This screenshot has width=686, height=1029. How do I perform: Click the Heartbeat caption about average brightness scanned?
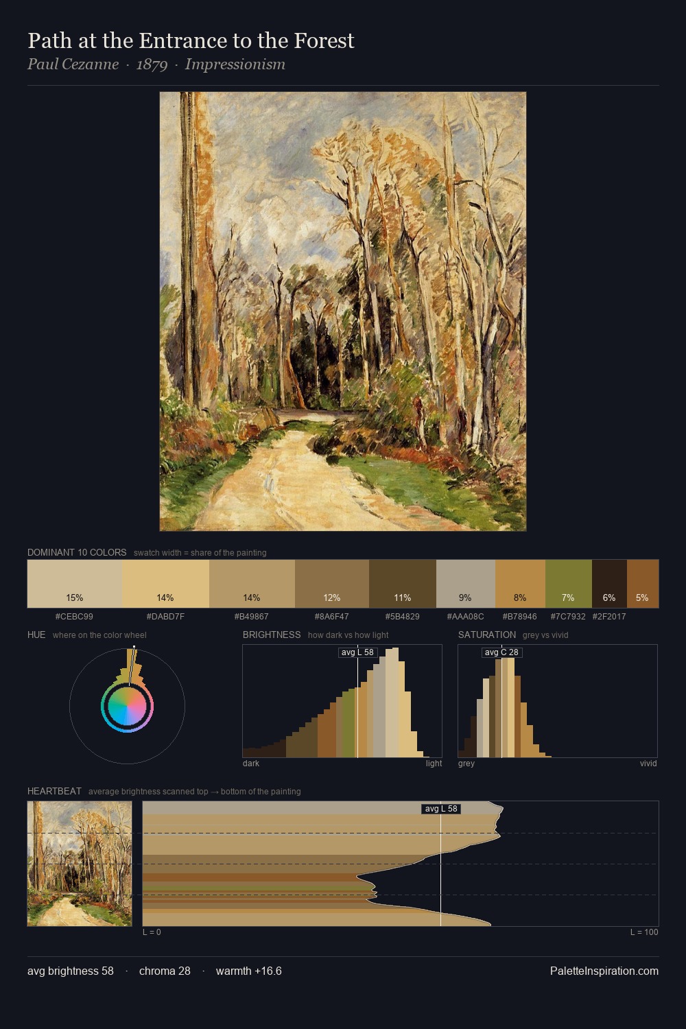(x=195, y=792)
